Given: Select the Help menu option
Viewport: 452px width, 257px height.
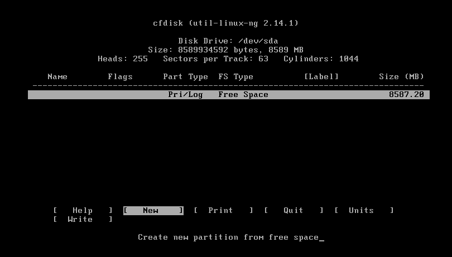Looking at the screenshot, I should coord(83,210).
